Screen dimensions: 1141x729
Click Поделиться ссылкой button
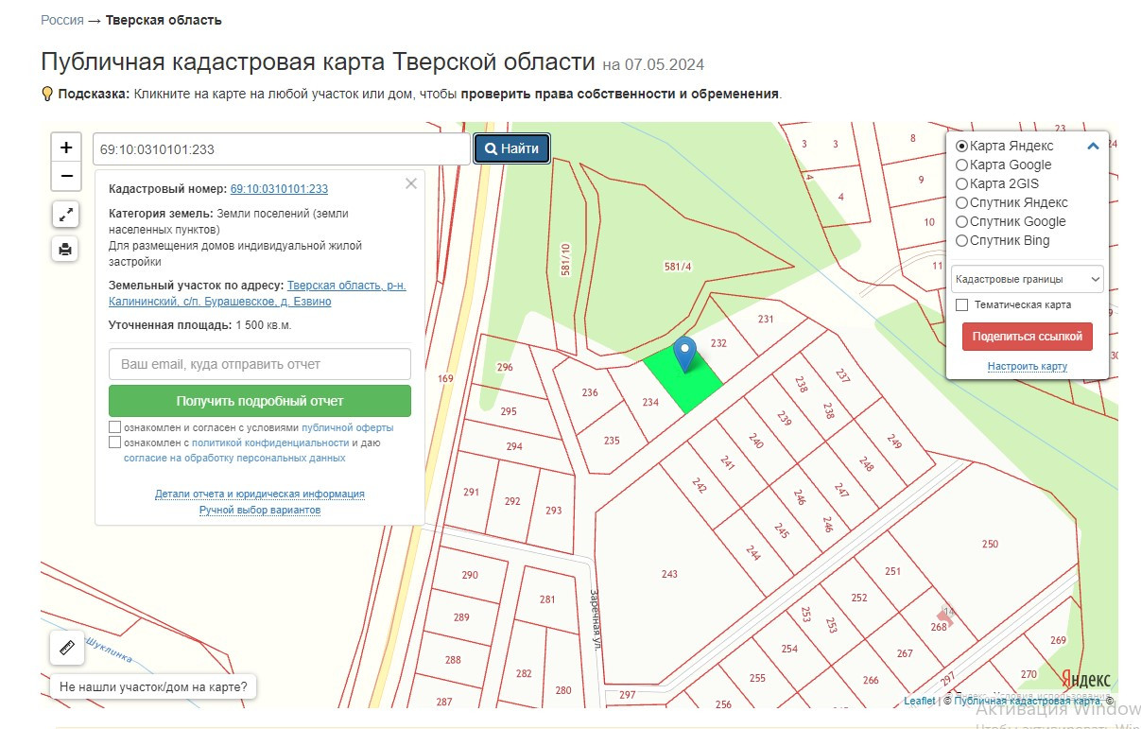1027,337
